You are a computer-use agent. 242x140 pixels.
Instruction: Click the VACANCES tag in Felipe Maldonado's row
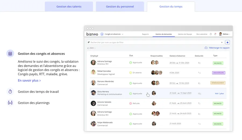pyautogui.click(x=218, y=124)
